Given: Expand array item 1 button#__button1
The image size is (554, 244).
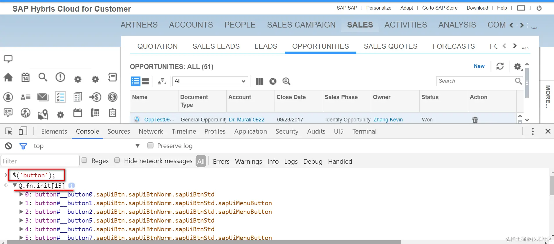Looking at the screenshot, I should coord(21,203).
